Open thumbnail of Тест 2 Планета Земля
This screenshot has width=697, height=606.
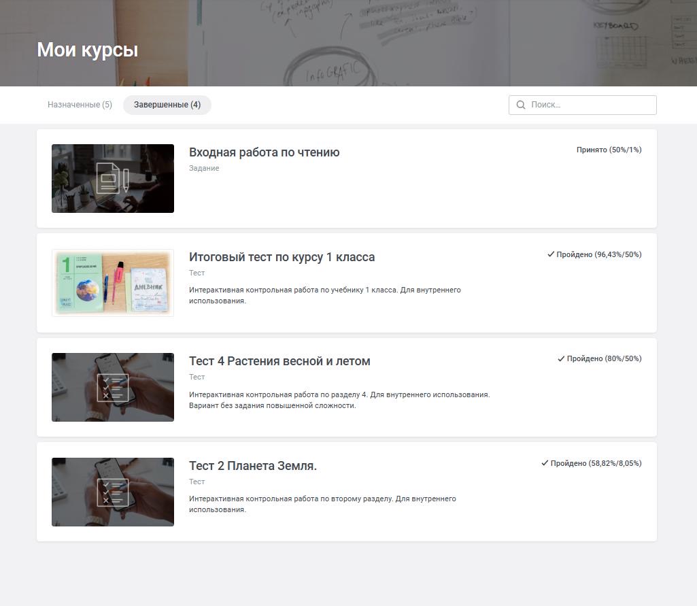[x=113, y=492]
